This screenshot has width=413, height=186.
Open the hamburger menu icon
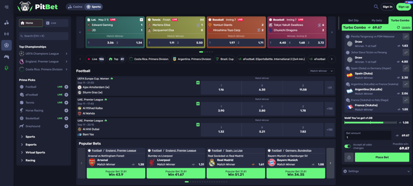point(6,7)
